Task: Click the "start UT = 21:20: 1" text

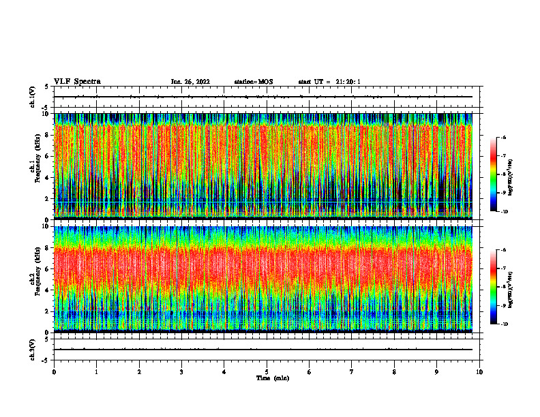Action: pyautogui.click(x=329, y=82)
